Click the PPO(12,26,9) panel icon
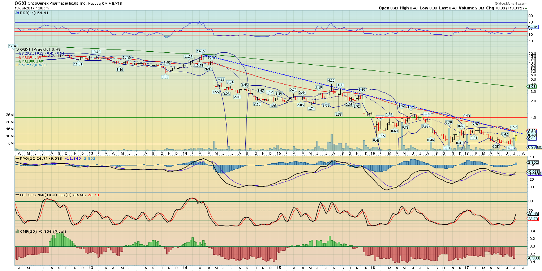542x271 pixels. pyautogui.click(x=17, y=158)
